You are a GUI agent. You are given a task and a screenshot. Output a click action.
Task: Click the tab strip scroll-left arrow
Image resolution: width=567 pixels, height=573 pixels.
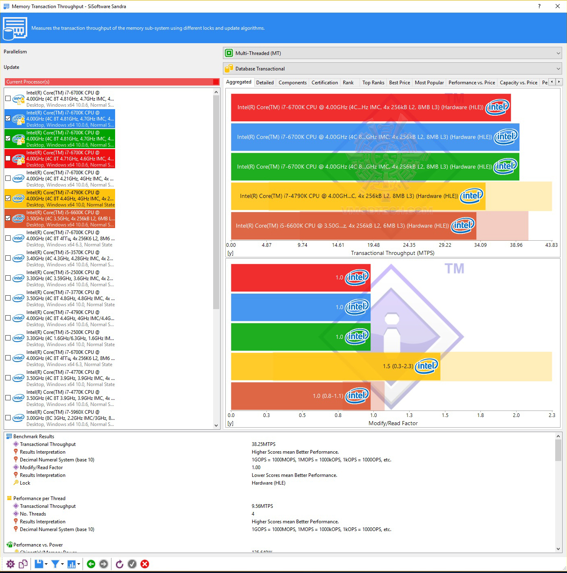[x=552, y=82]
